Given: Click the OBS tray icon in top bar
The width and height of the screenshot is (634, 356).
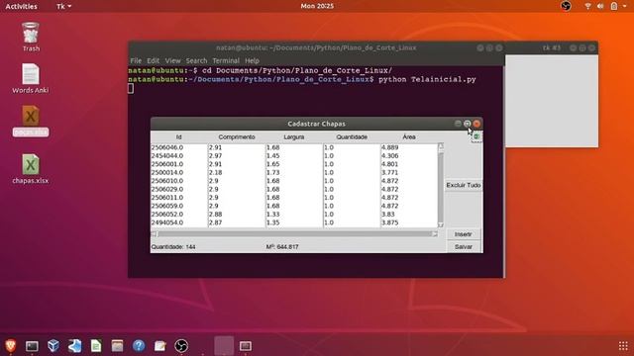Looking at the screenshot, I should (x=566, y=6).
